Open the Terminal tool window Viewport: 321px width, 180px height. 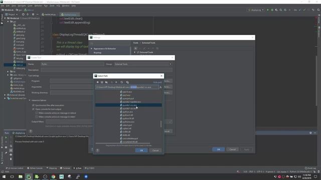[x=65, y=168]
